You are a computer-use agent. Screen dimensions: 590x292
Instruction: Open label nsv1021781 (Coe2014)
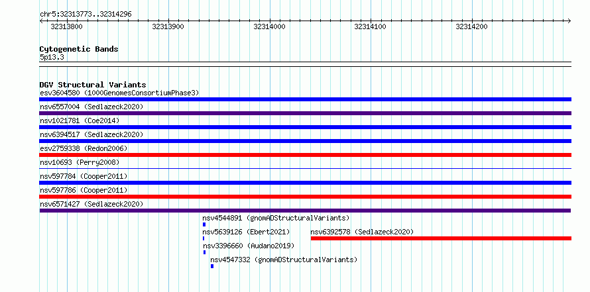click(80, 121)
